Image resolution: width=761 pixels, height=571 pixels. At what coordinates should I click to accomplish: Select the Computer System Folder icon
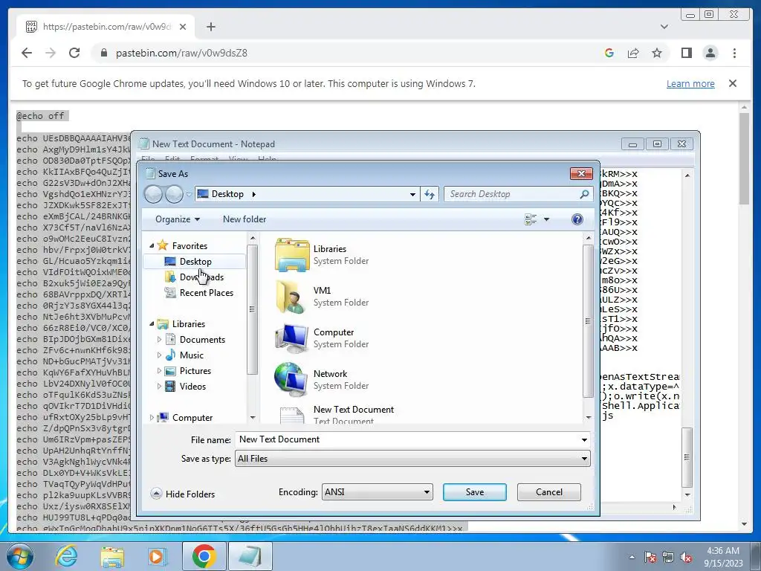pyautogui.click(x=292, y=338)
